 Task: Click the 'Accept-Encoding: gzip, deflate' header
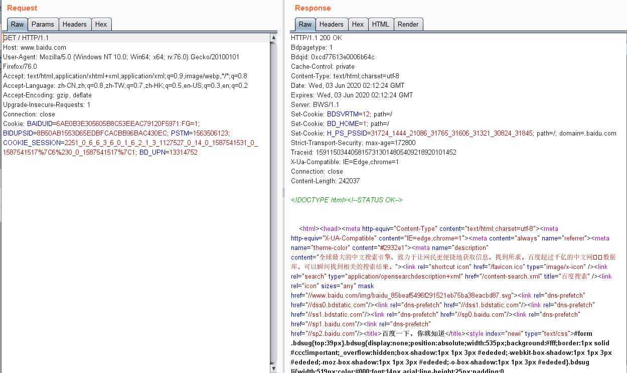48,95
